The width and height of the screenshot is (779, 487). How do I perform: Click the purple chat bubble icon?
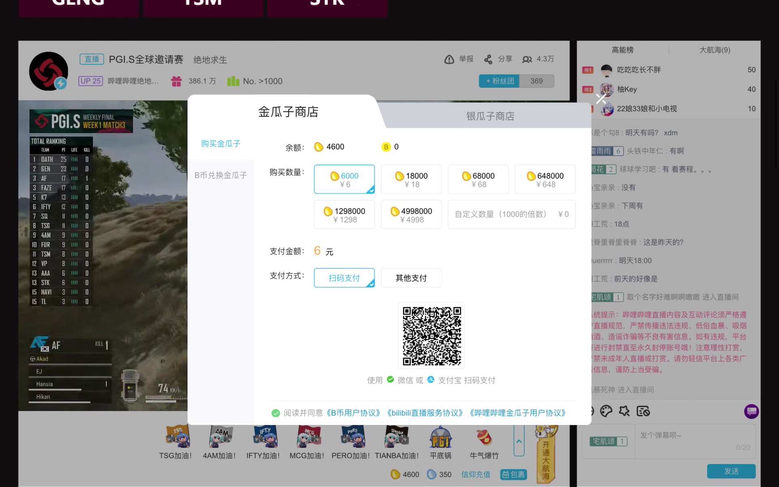point(751,411)
